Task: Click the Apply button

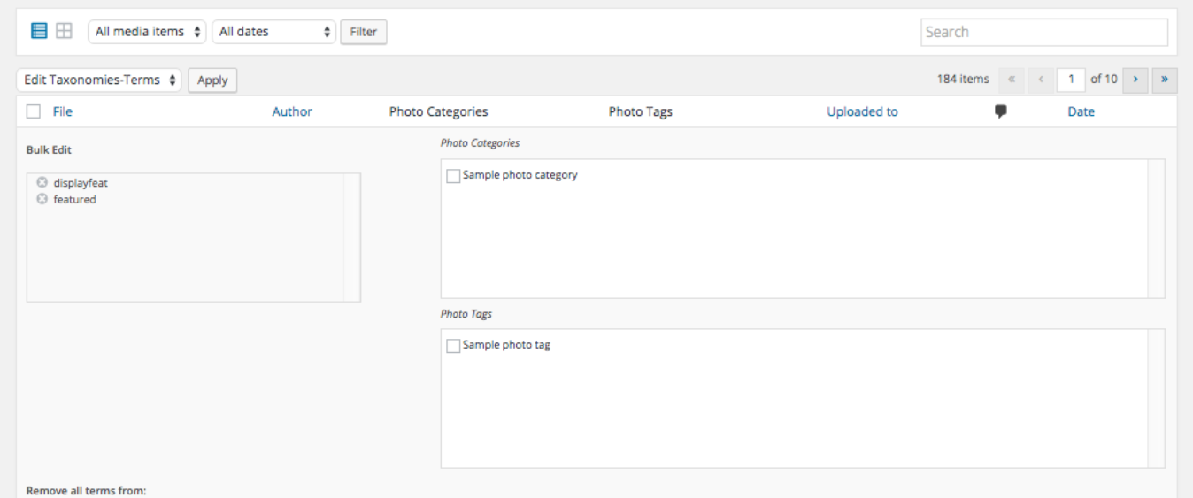Action: point(212,80)
